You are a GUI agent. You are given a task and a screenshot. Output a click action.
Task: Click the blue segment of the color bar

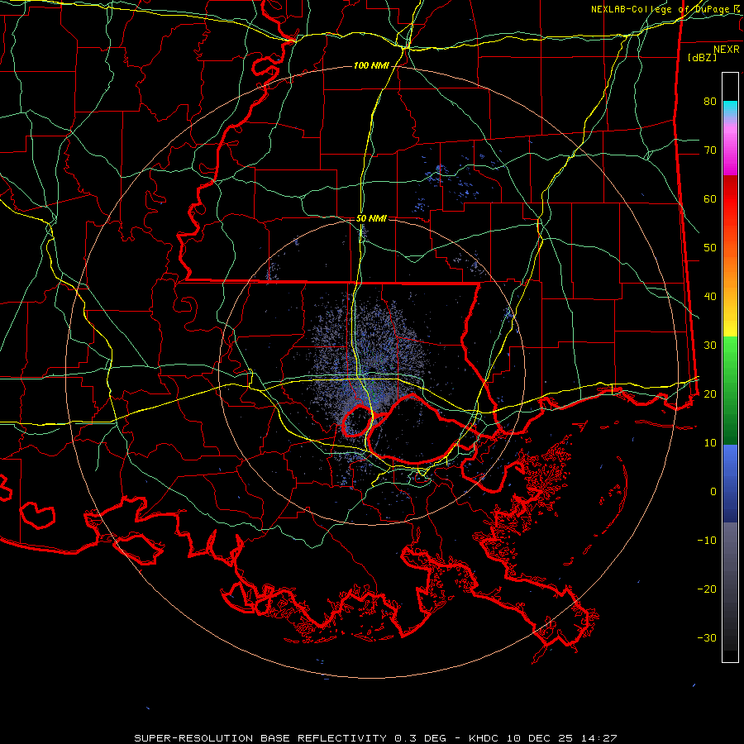730,483
